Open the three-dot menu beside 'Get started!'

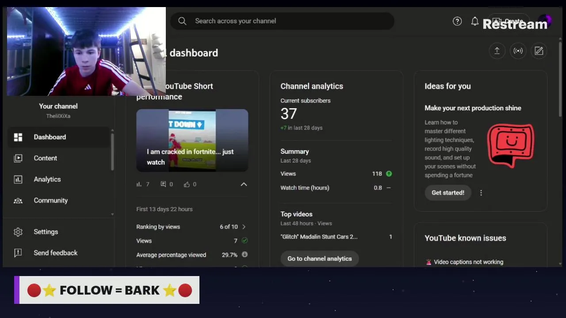pyautogui.click(x=481, y=193)
